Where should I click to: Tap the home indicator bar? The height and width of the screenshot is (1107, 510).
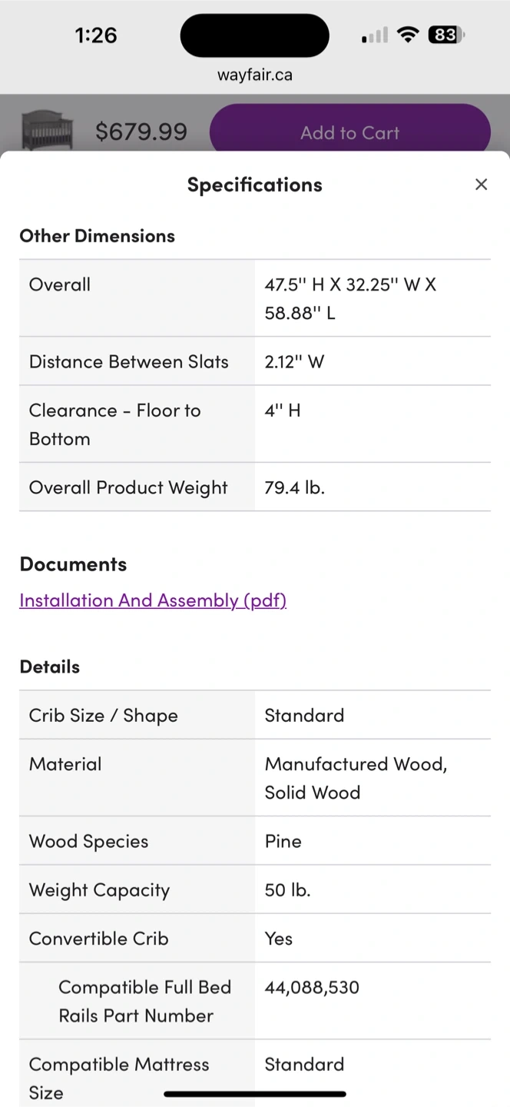point(254,1094)
